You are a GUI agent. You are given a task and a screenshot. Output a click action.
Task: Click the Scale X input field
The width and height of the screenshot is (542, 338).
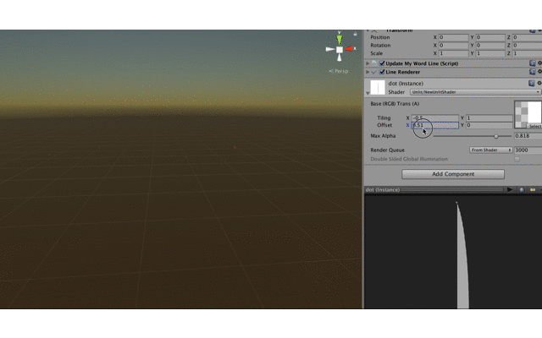[453, 53]
